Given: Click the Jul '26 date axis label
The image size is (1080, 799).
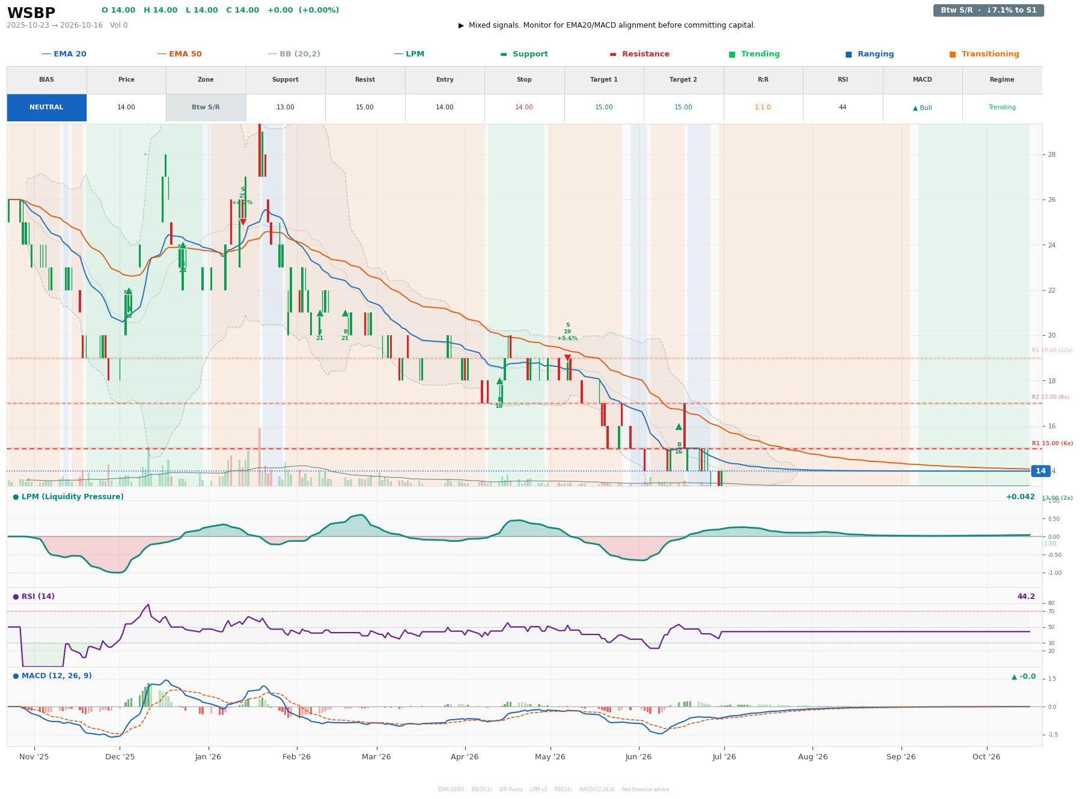Looking at the screenshot, I should point(724,756).
